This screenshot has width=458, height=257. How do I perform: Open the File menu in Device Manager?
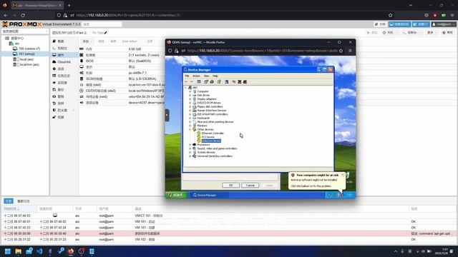tap(187, 76)
